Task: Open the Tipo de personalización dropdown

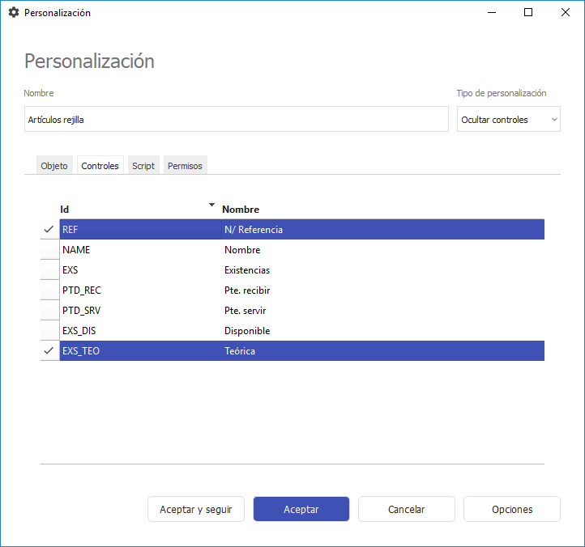Action: pos(509,120)
